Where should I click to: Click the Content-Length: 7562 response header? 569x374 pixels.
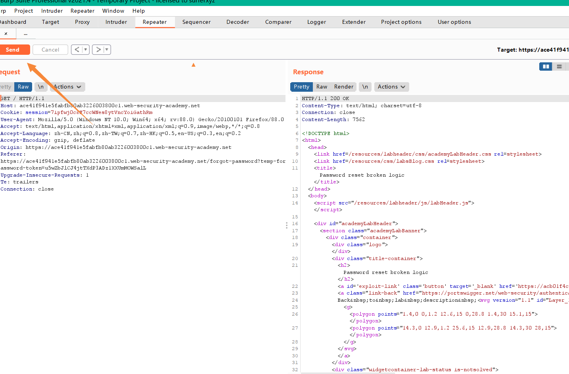tap(333, 119)
